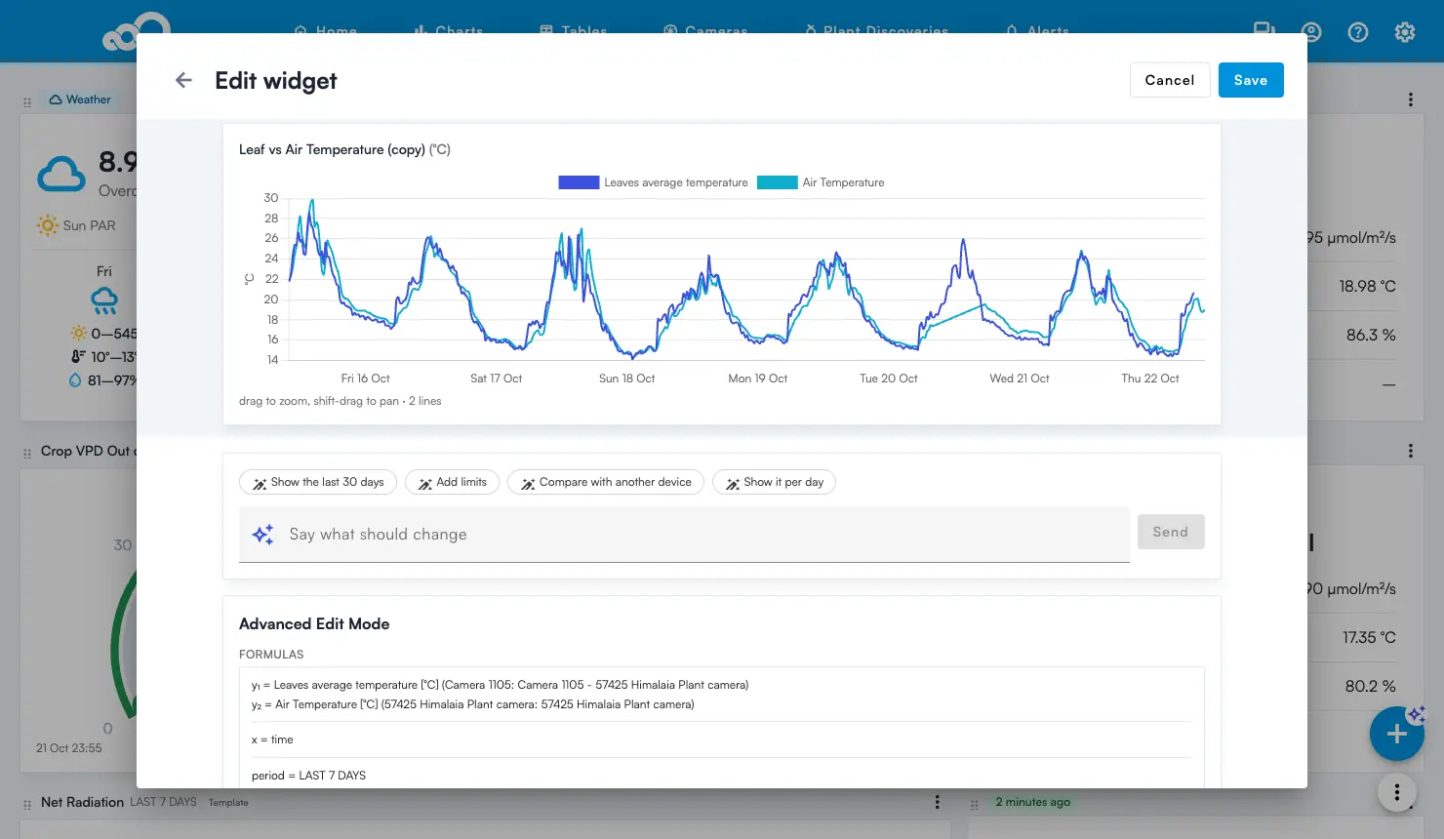Click the chart title 'Leaf vs Air Temperature (copy)'
This screenshot has width=1444, height=839.
point(332,149)
